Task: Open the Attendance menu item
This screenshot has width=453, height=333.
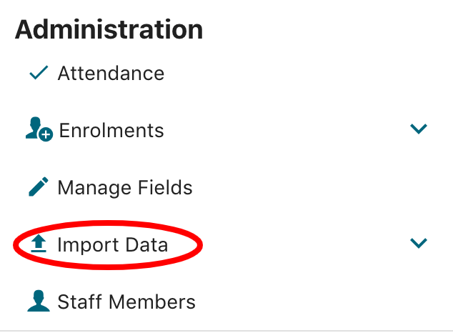Action: (x=111, y=73)
